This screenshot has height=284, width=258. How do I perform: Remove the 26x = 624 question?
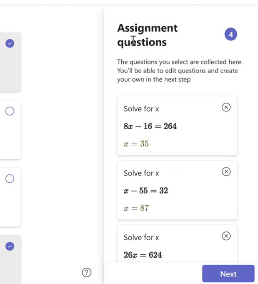226,236
